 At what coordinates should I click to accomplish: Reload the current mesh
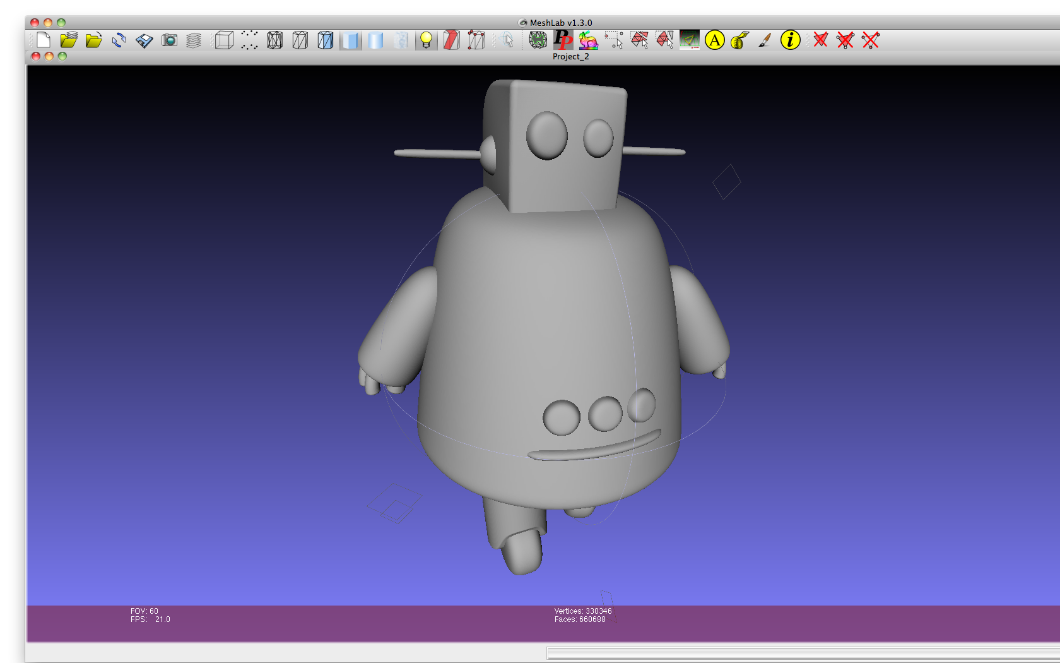(118, 40)
